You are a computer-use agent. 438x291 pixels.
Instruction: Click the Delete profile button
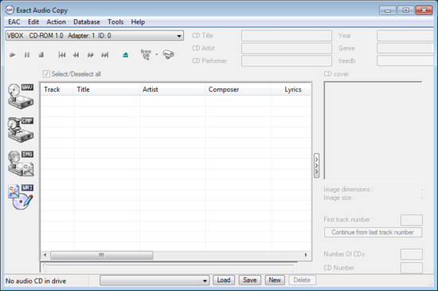(x=302, y=280)
